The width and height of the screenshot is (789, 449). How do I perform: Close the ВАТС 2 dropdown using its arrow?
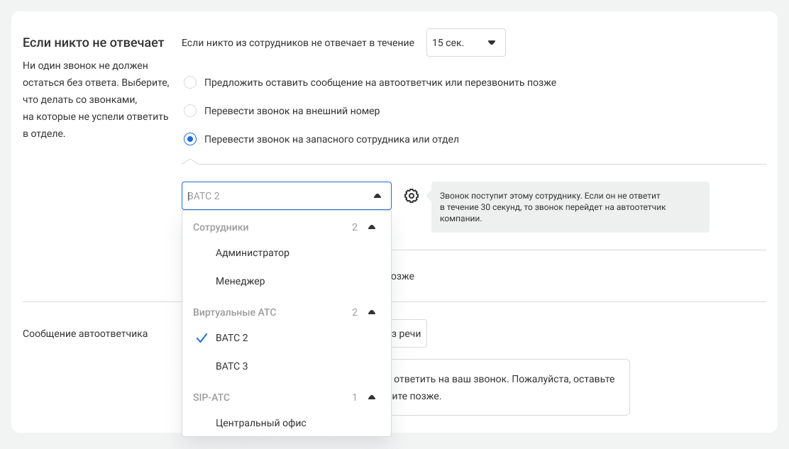click(x=377, y=196)
